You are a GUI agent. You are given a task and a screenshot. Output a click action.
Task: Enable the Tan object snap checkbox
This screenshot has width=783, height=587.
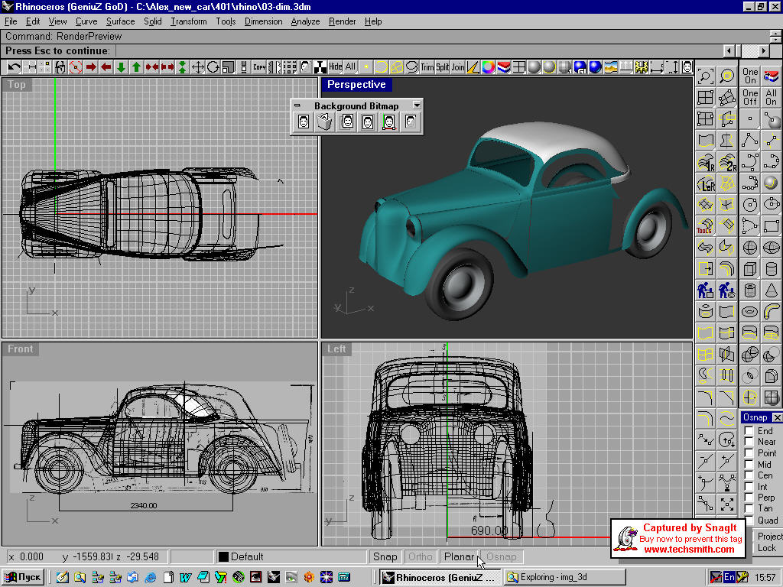749,508
